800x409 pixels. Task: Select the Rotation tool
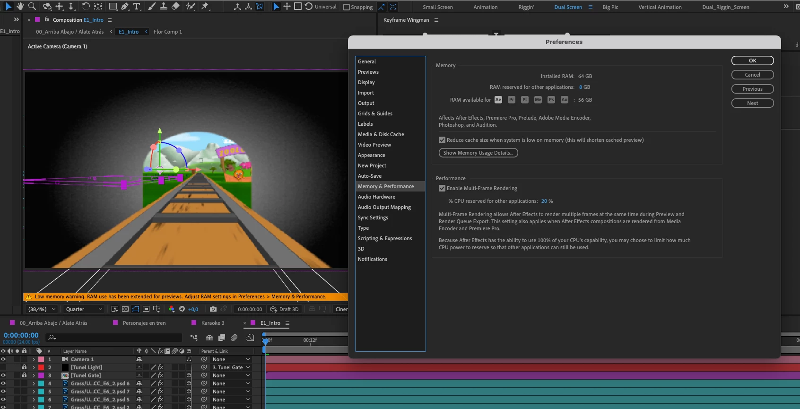(x=86, y=6)
